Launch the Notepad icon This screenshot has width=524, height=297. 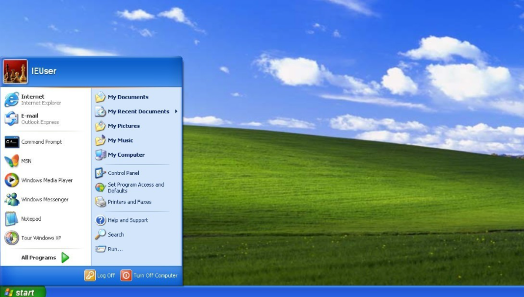12,219
